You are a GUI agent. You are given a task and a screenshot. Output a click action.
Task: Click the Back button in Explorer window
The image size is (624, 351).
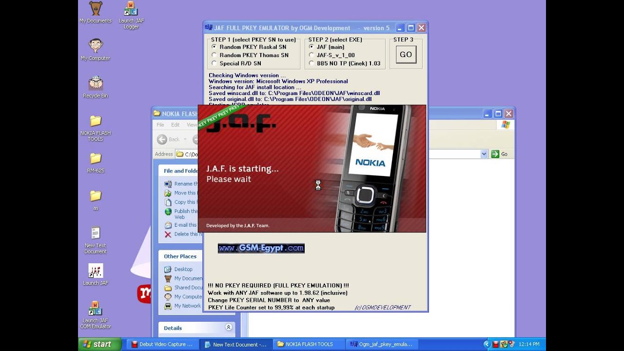point(169,139)
